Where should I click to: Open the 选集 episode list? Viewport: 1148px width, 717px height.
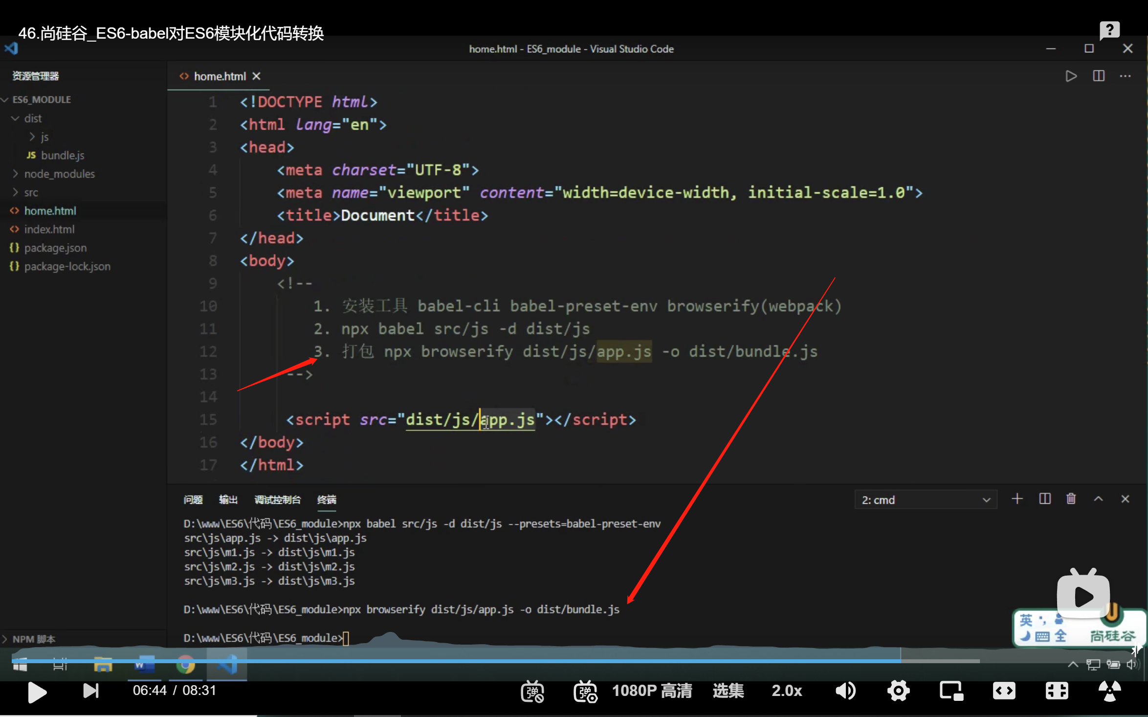(728, 691)
